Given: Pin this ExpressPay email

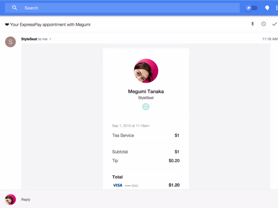Looking at the screenshot, I should point(253,24).
